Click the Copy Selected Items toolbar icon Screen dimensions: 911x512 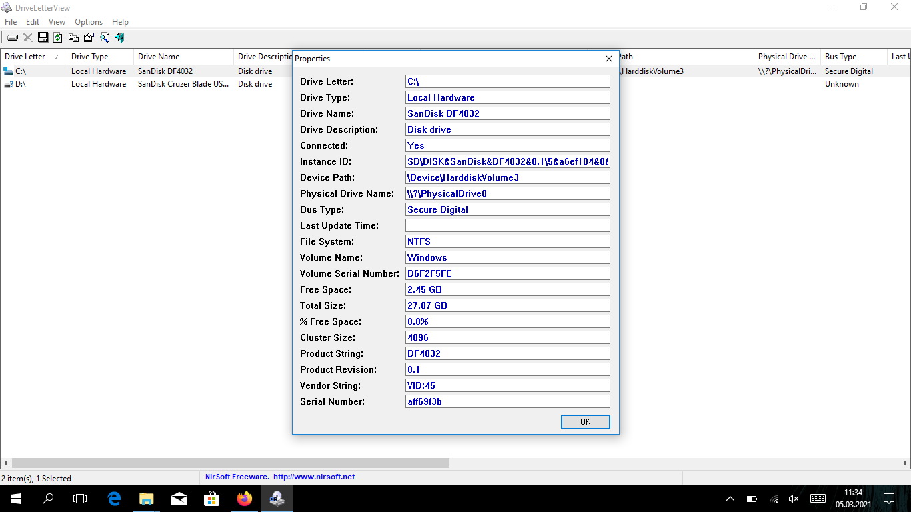(73, 37)
